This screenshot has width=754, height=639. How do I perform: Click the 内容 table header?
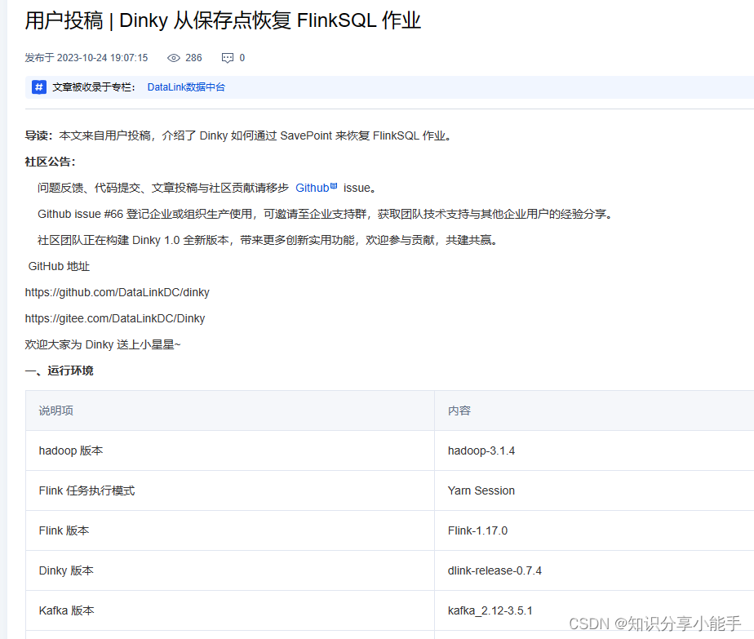(594, 410)
